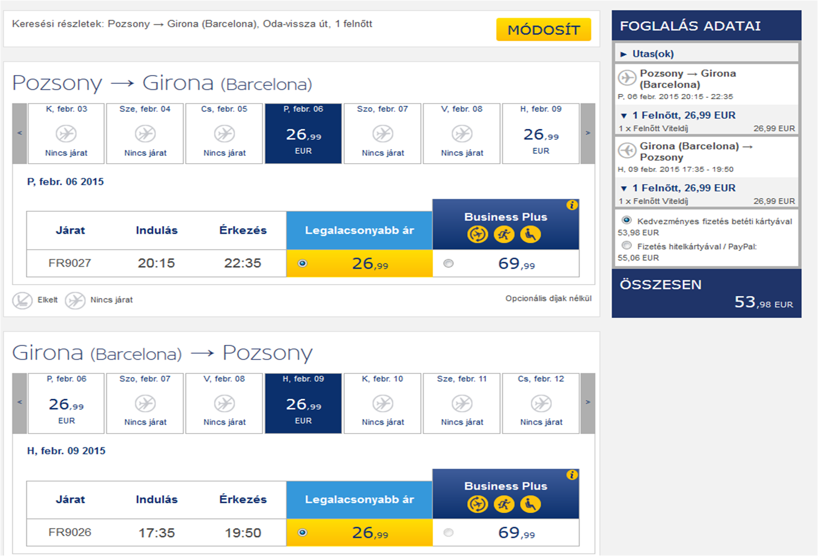
Task: Select Business Plus 69,99 fare for flight FR9027
Action: [x=448, y=263]
